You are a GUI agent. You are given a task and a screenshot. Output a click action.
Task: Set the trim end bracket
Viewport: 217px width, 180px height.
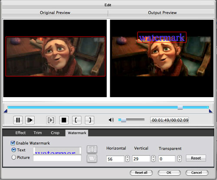[89, 120]
